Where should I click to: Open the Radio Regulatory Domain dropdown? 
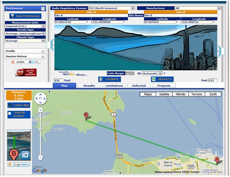coord(111,8)
